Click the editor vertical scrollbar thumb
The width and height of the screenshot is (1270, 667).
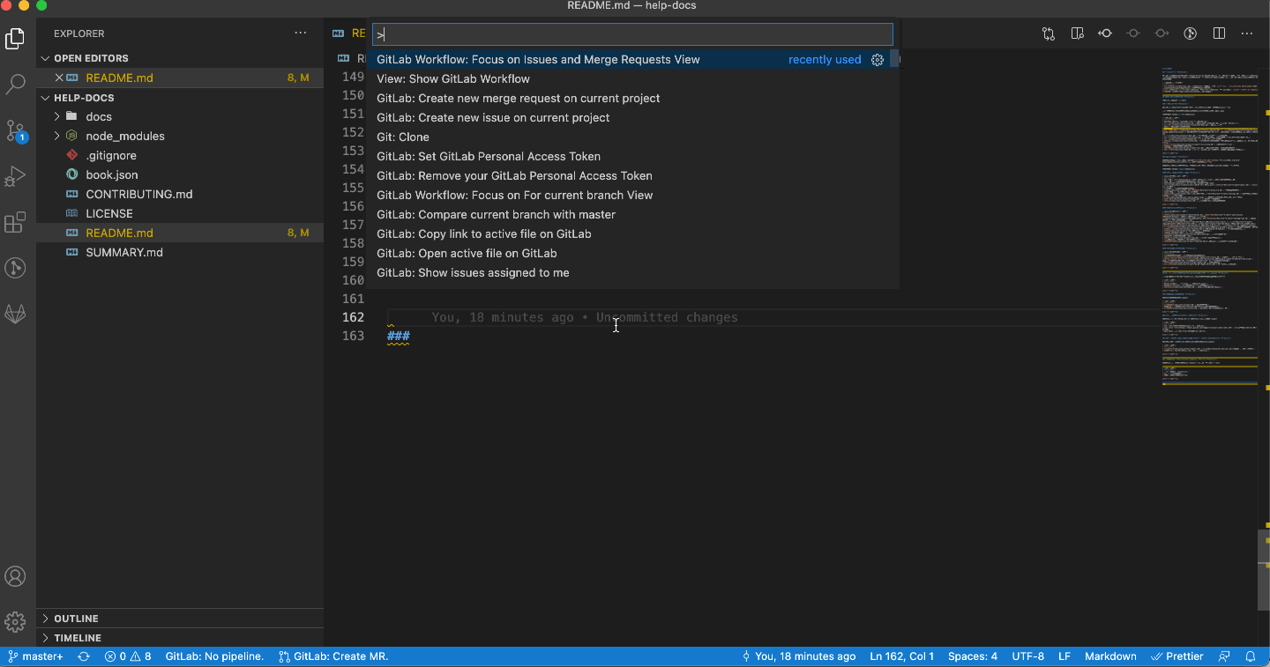[1264, 570]
